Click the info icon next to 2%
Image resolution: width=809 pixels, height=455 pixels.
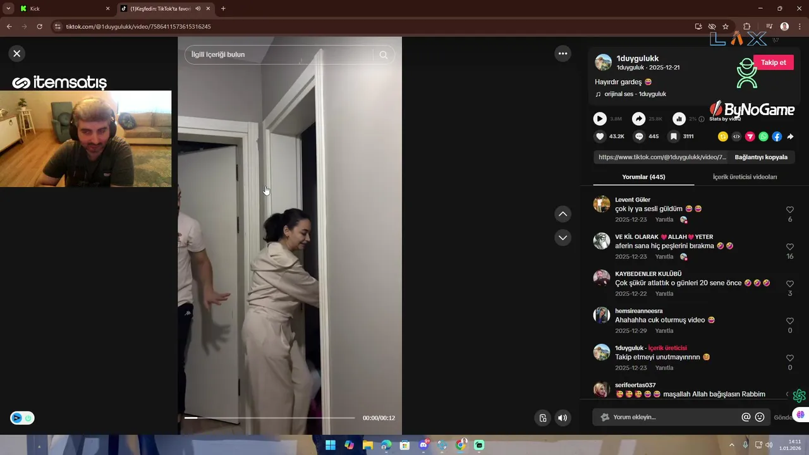[702, 119]
